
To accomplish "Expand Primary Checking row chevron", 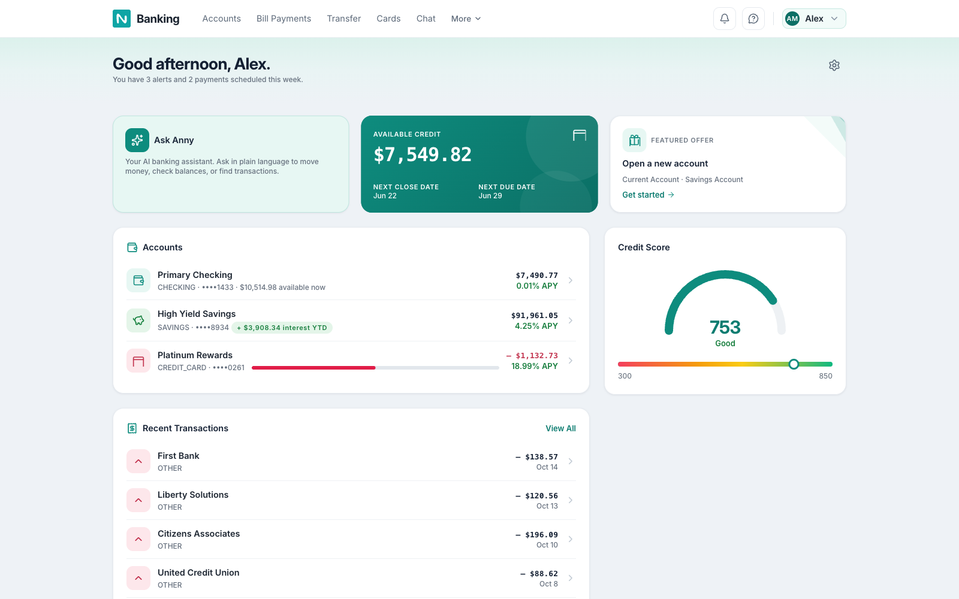I will (x=571, y=280).
